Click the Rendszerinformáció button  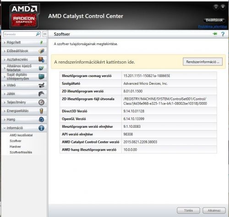click(202, 62)
